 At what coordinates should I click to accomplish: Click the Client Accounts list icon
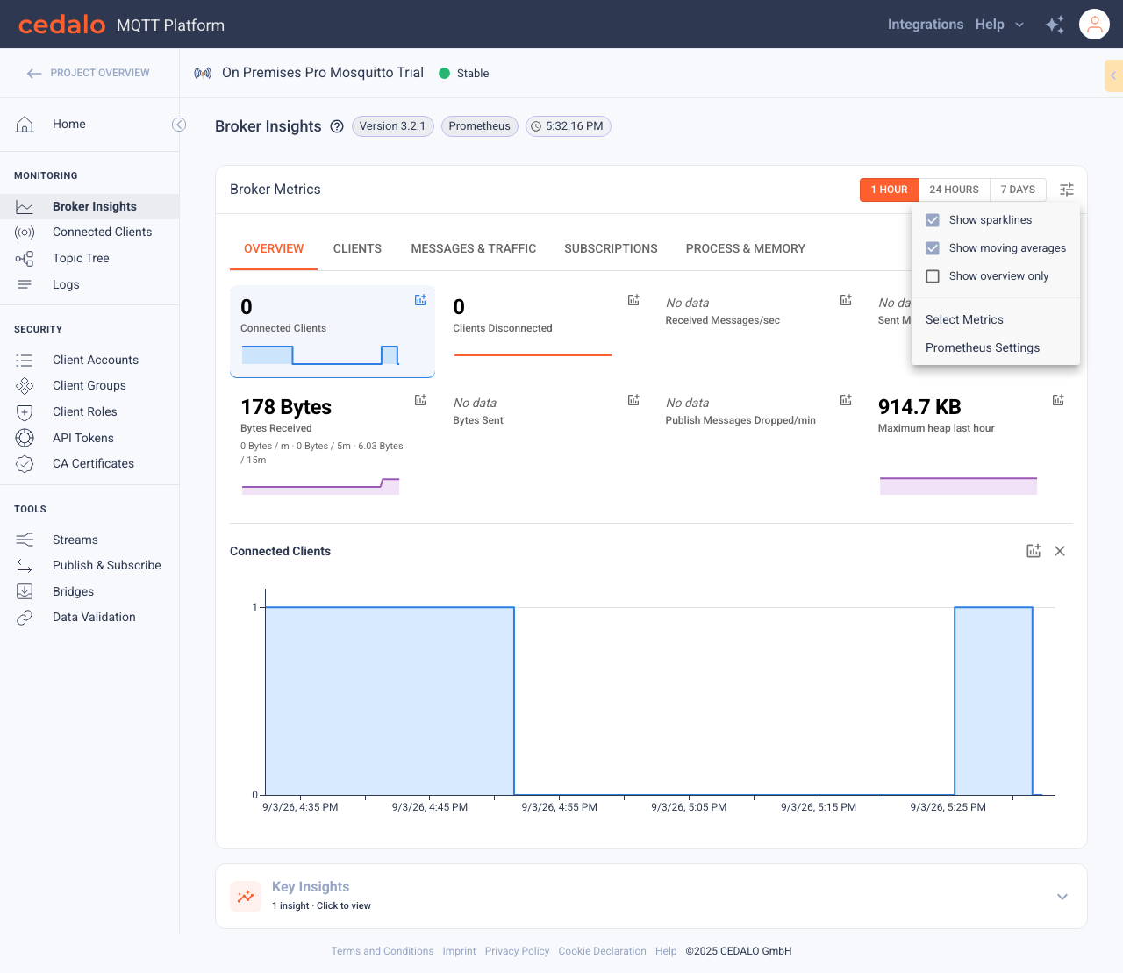coord(25,361)
